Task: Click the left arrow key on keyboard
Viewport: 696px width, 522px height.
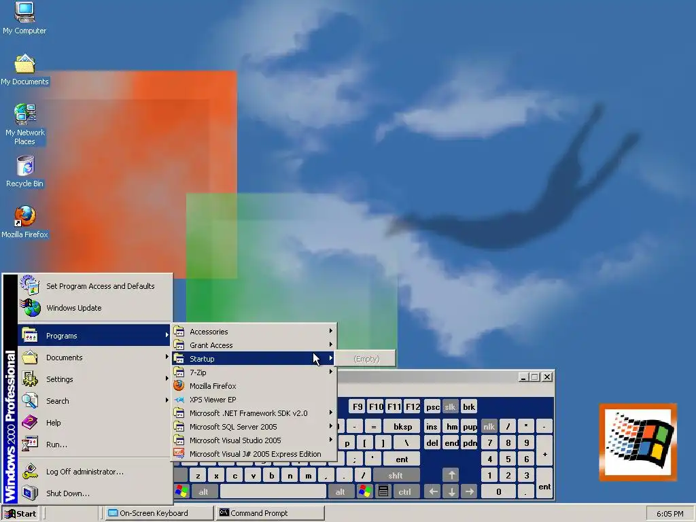Action: tap(433, 491)
